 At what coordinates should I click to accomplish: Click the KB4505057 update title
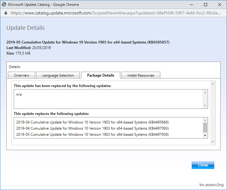pyautogui.click(x=88, y=42)
